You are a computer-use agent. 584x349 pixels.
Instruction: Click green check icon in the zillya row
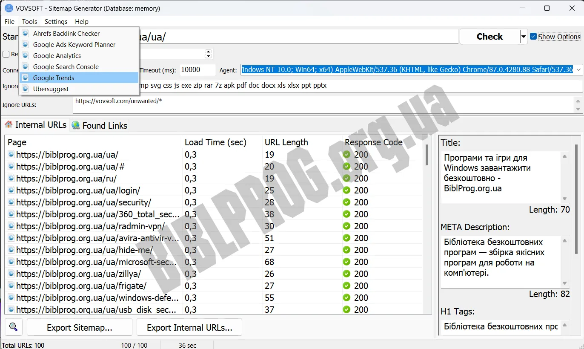pyautogui.click(x=346, y=274)
